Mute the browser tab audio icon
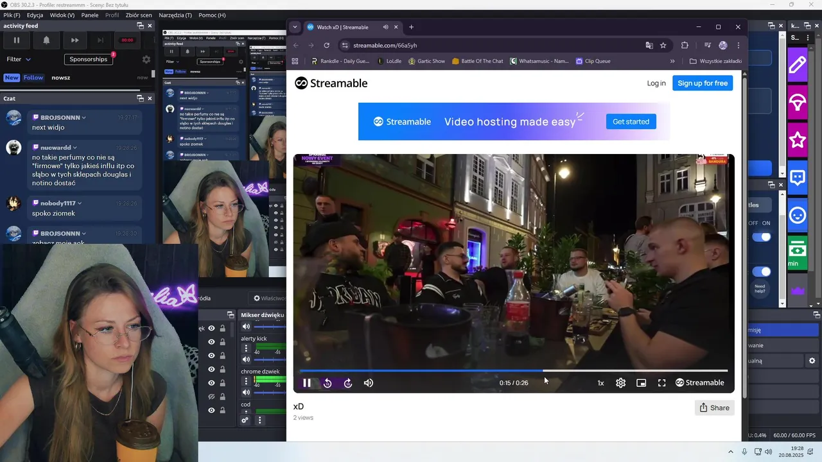This screenshot has height=462, width=822. pos(385,27)
